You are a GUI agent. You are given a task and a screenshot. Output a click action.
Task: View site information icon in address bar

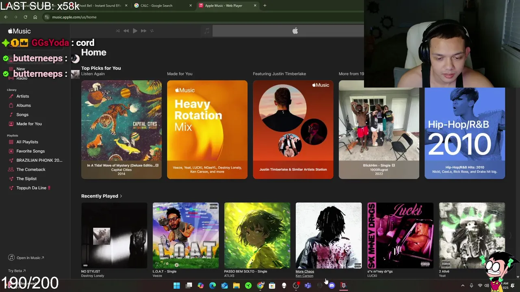pyautogui.click(x=47, y=17)
